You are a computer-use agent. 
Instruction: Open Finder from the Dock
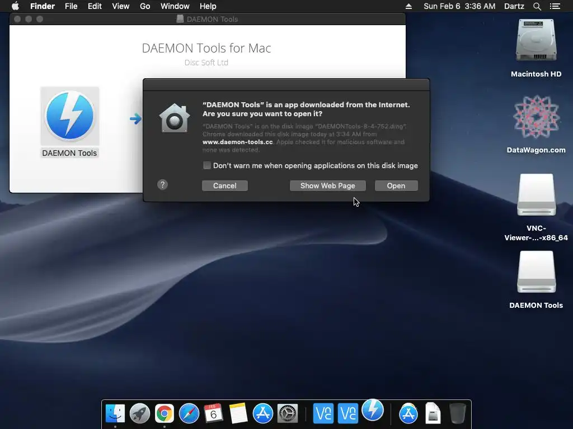coord(115,413)
